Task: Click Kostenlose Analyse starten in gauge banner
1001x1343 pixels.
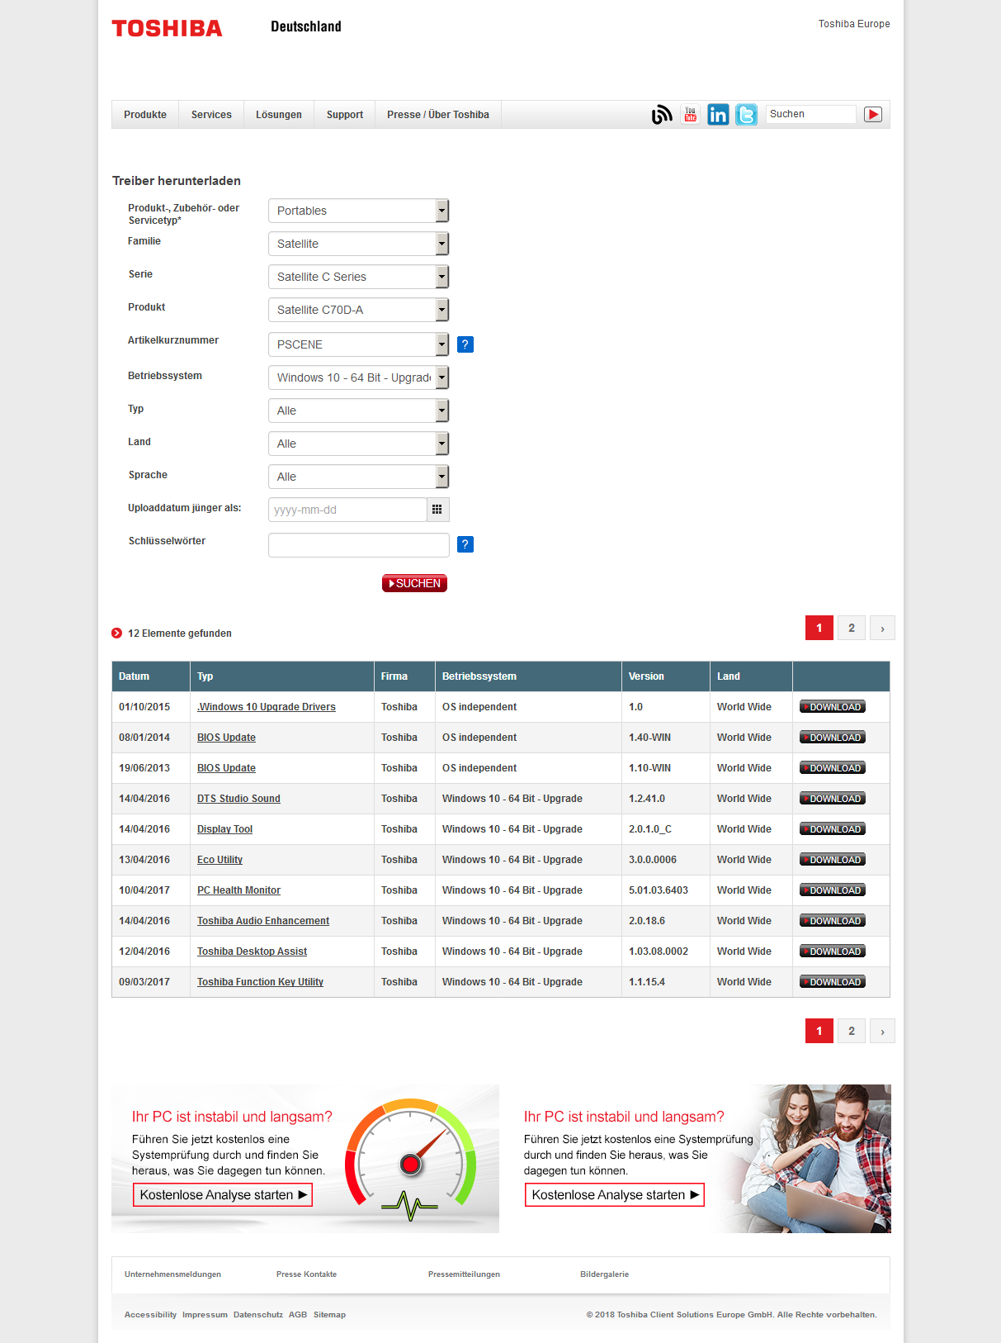Action: (x=223, y=1195)
